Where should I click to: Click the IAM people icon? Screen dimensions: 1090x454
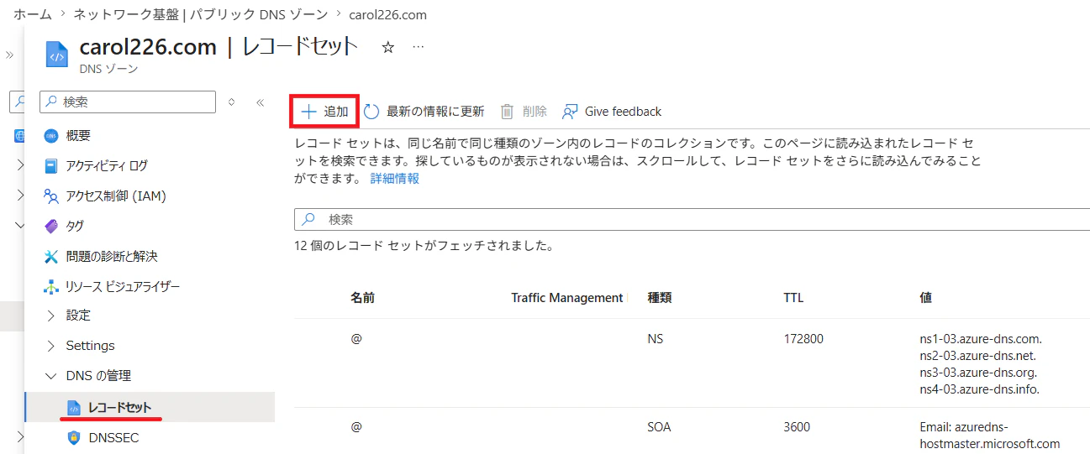point(51,196)
